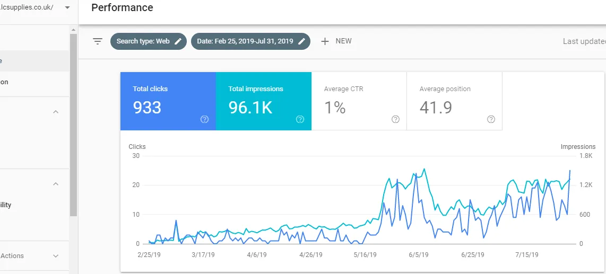606x274 pixels.
Task: Click the 2/25/19 date label on chart
Action: tap(149, 255)
